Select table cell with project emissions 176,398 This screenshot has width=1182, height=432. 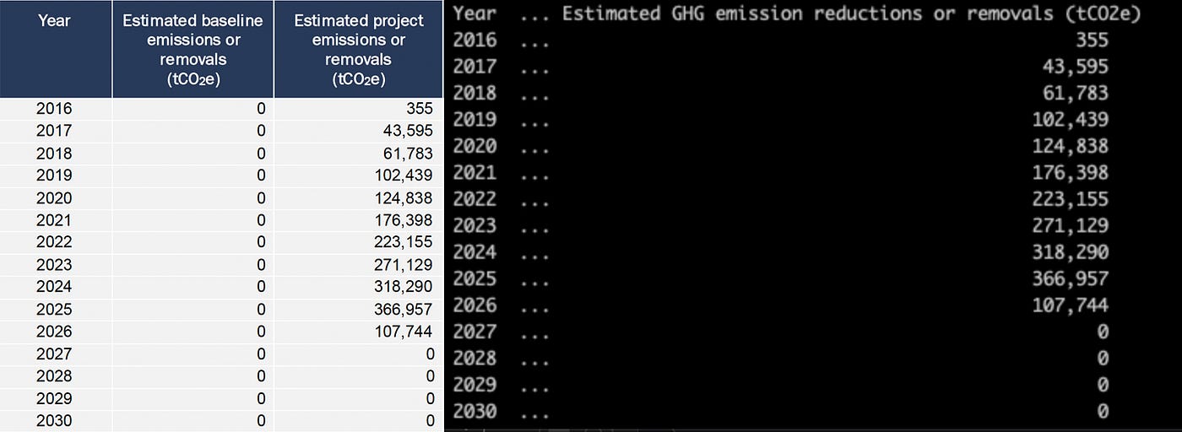pos(404,220)
